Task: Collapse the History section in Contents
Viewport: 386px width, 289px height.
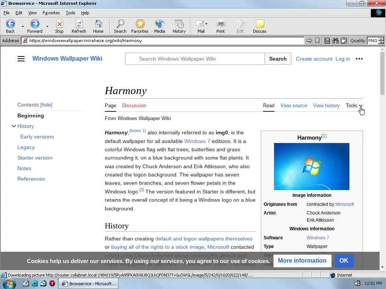Action: (14, 126)
